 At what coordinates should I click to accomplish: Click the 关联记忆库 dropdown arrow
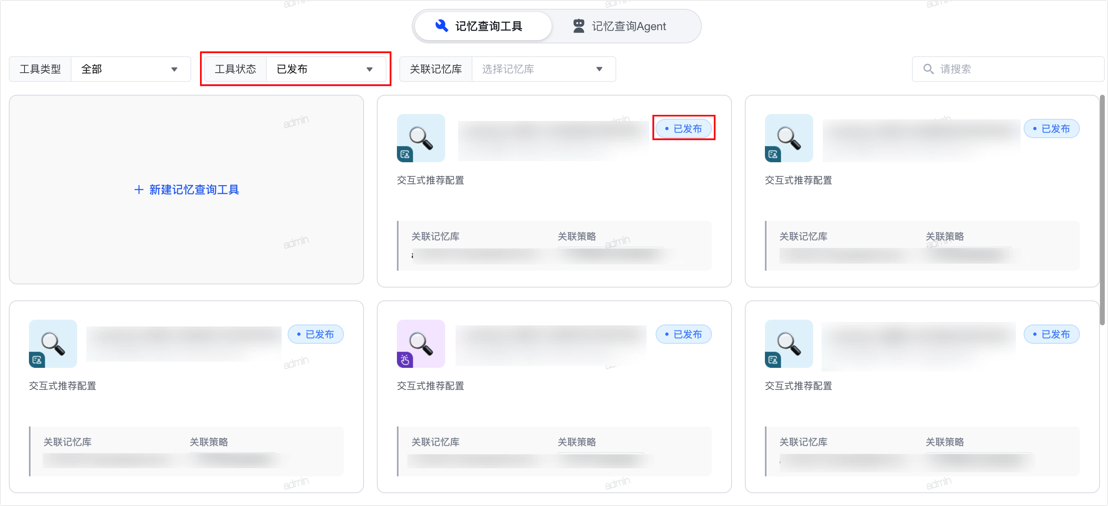(599, 69)
